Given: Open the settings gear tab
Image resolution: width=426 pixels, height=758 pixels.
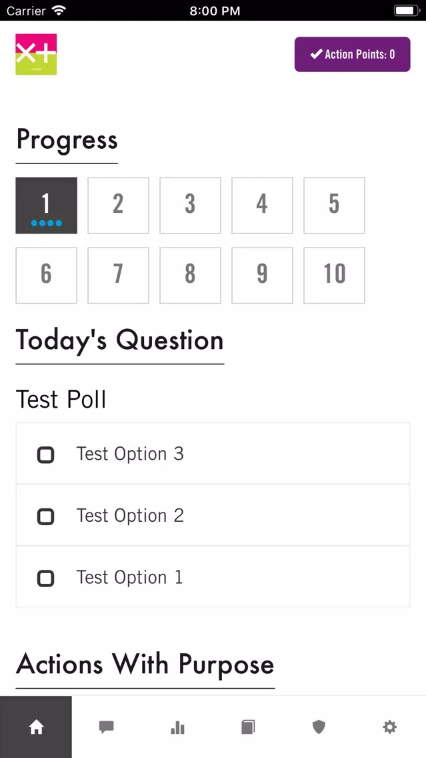Looking at the screenshot, I should coord(390,727).
